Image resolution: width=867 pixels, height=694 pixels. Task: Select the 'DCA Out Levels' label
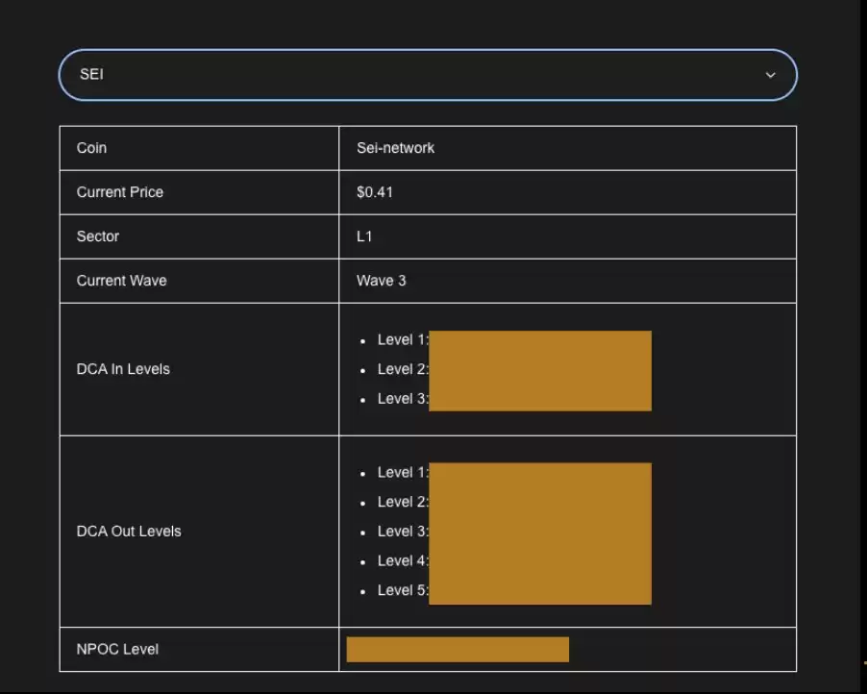coord(129,531)
